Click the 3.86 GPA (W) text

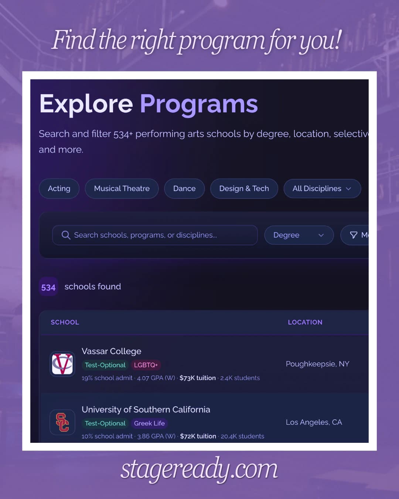tap(156, 436)
